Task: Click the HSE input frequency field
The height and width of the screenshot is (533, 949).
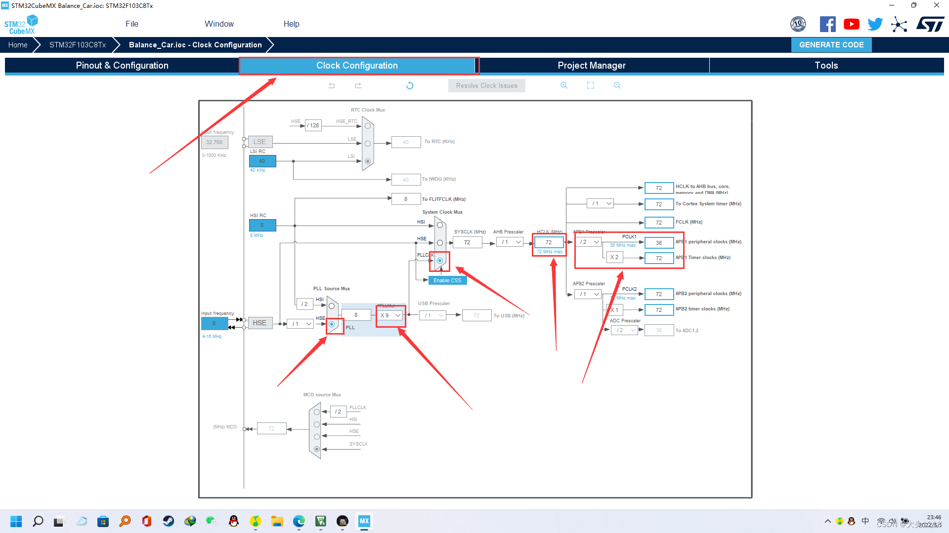Action: pos(214,323)
